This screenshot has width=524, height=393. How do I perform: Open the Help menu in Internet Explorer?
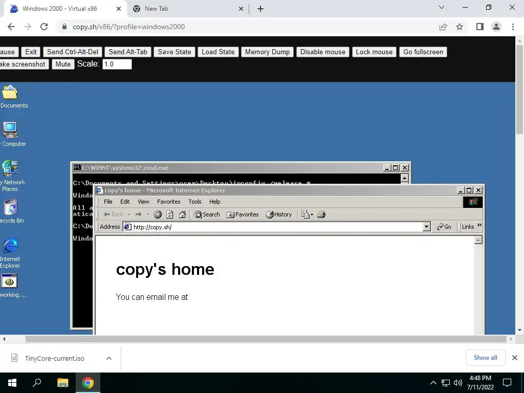tap(214, 202)
